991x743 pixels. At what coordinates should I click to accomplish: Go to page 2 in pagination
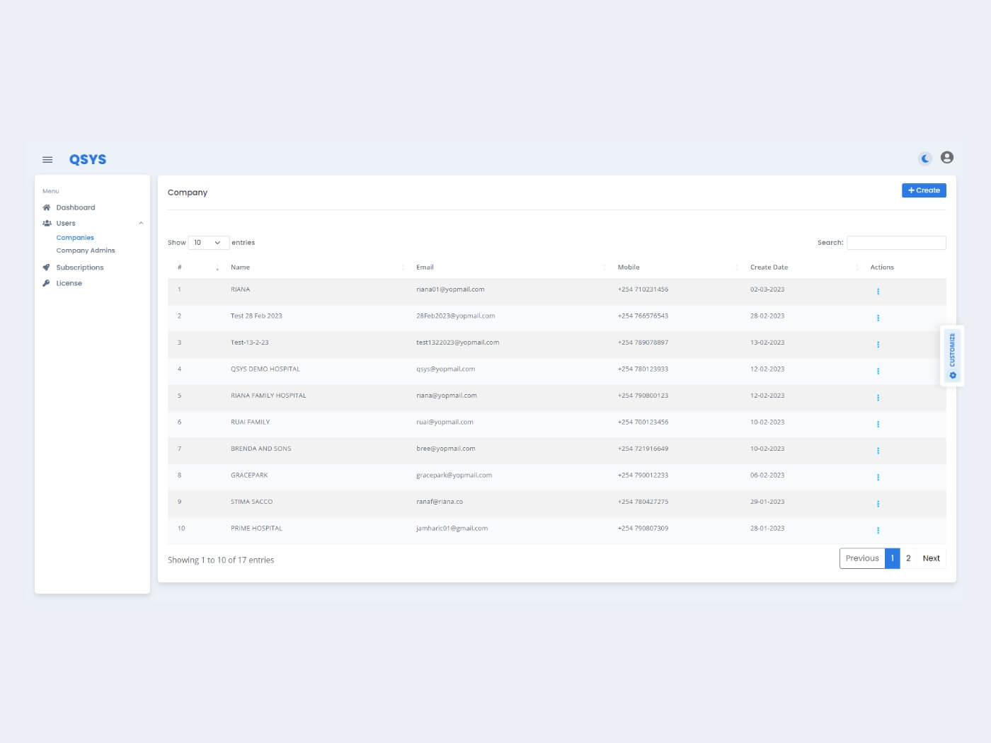908,558
